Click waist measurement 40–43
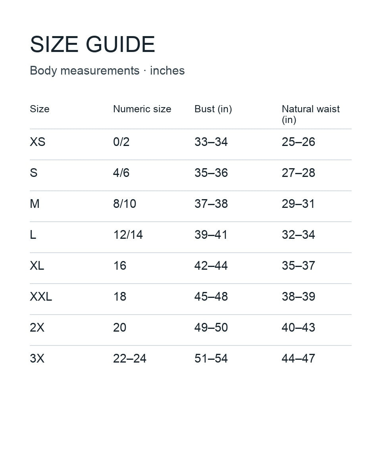The width and height of the screenshot is (381, 476). click(x=298, y=328)
